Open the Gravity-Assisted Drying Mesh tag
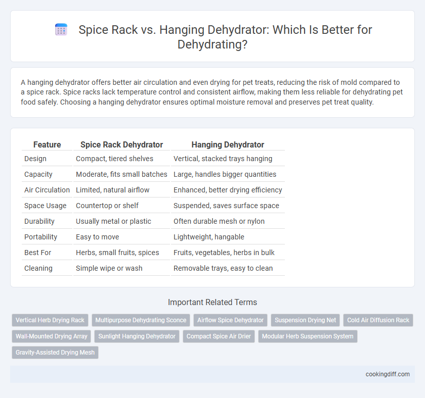 click(x=55, y=353)
